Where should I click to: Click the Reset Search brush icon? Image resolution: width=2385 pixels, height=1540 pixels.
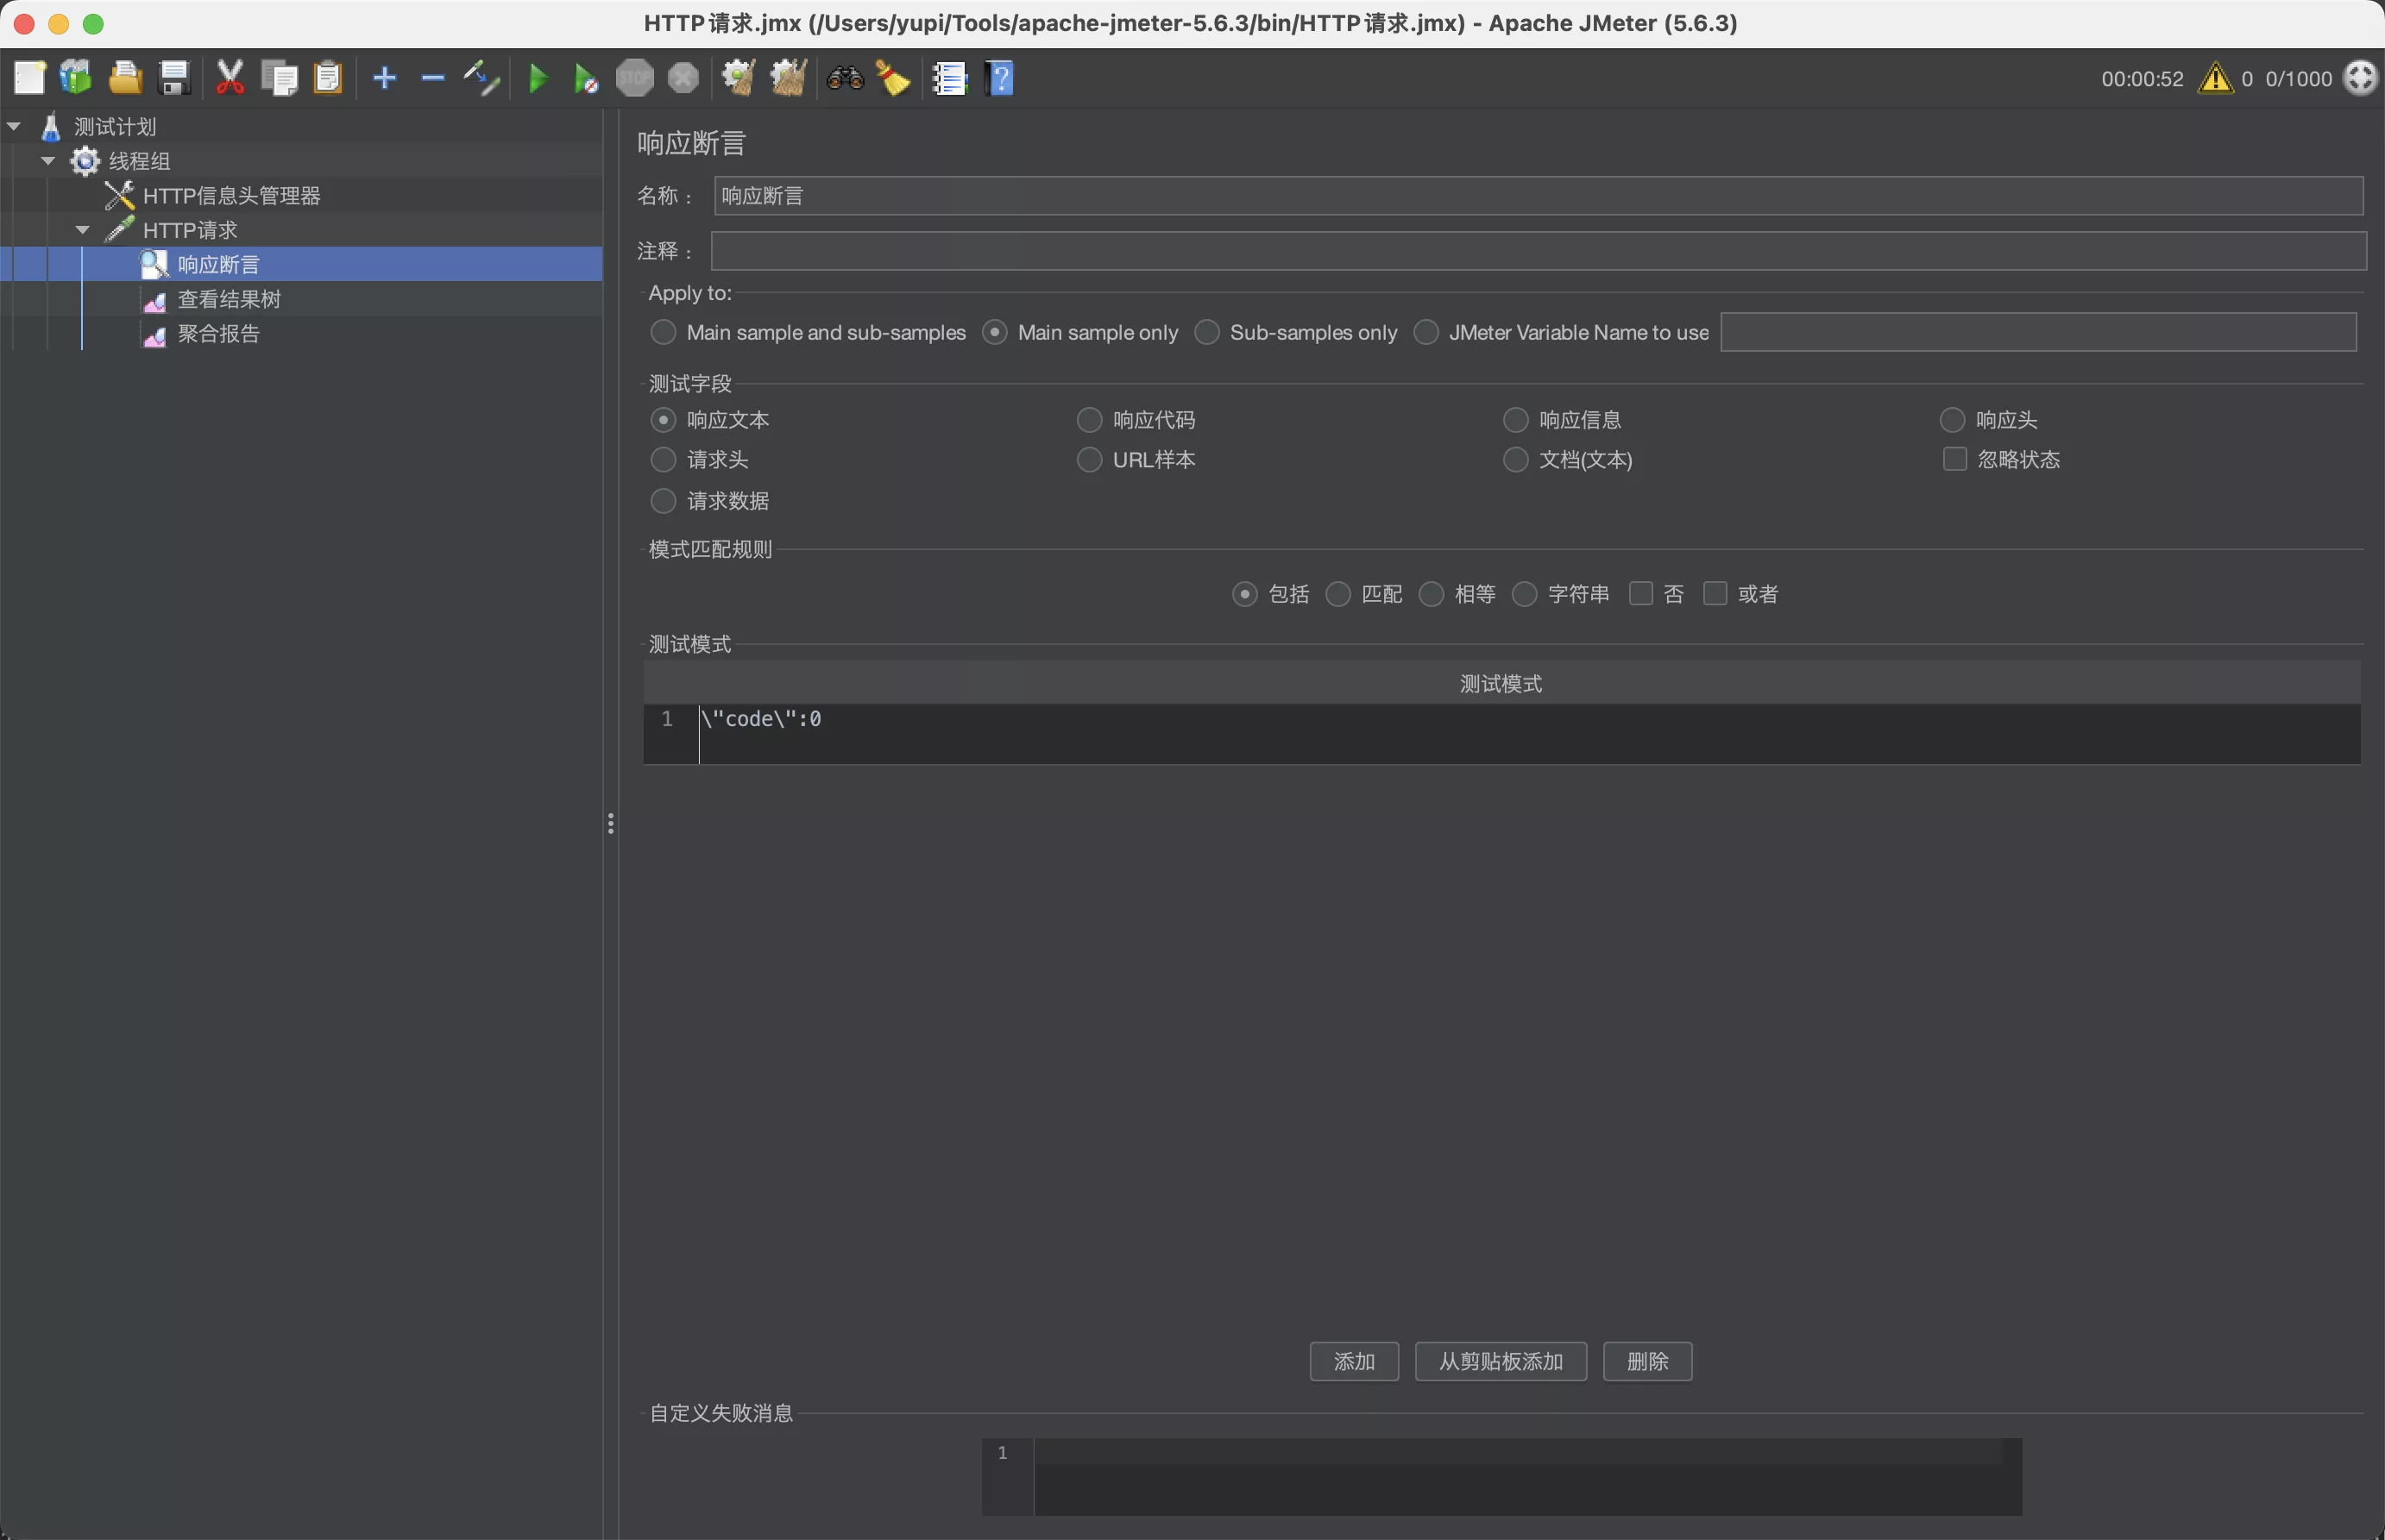coord(893,78)
